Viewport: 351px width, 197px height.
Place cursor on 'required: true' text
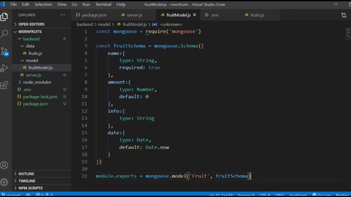pyautogui.click(x=140, y=67)
